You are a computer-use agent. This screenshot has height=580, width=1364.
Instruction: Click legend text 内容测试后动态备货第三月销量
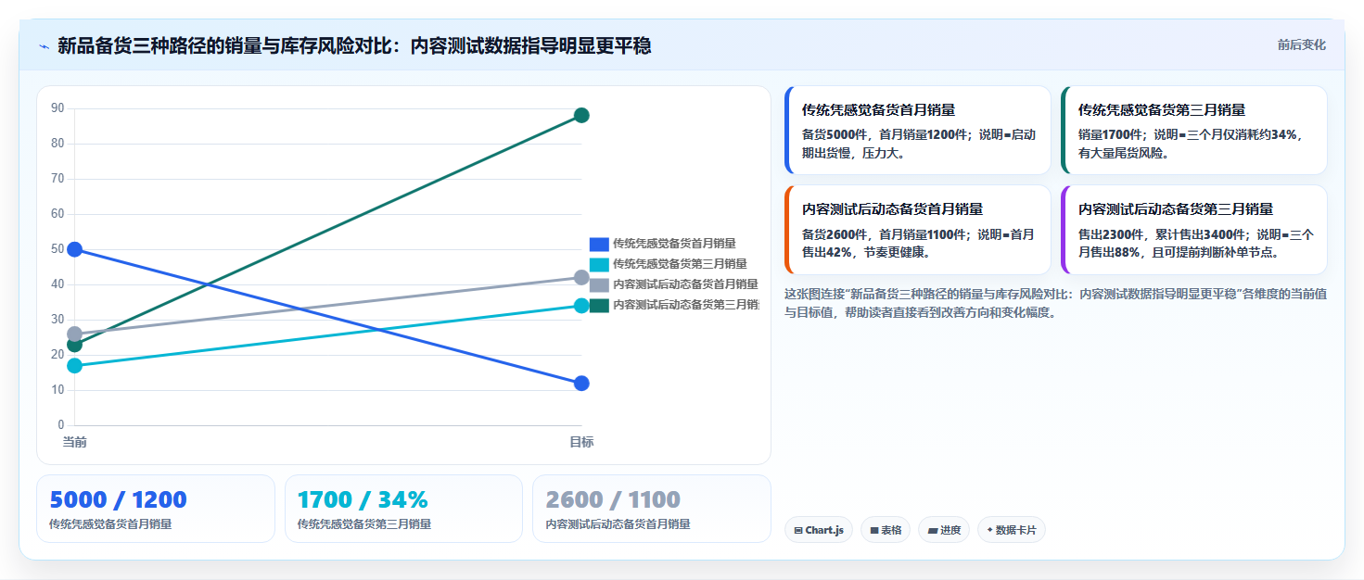[686, 305]
